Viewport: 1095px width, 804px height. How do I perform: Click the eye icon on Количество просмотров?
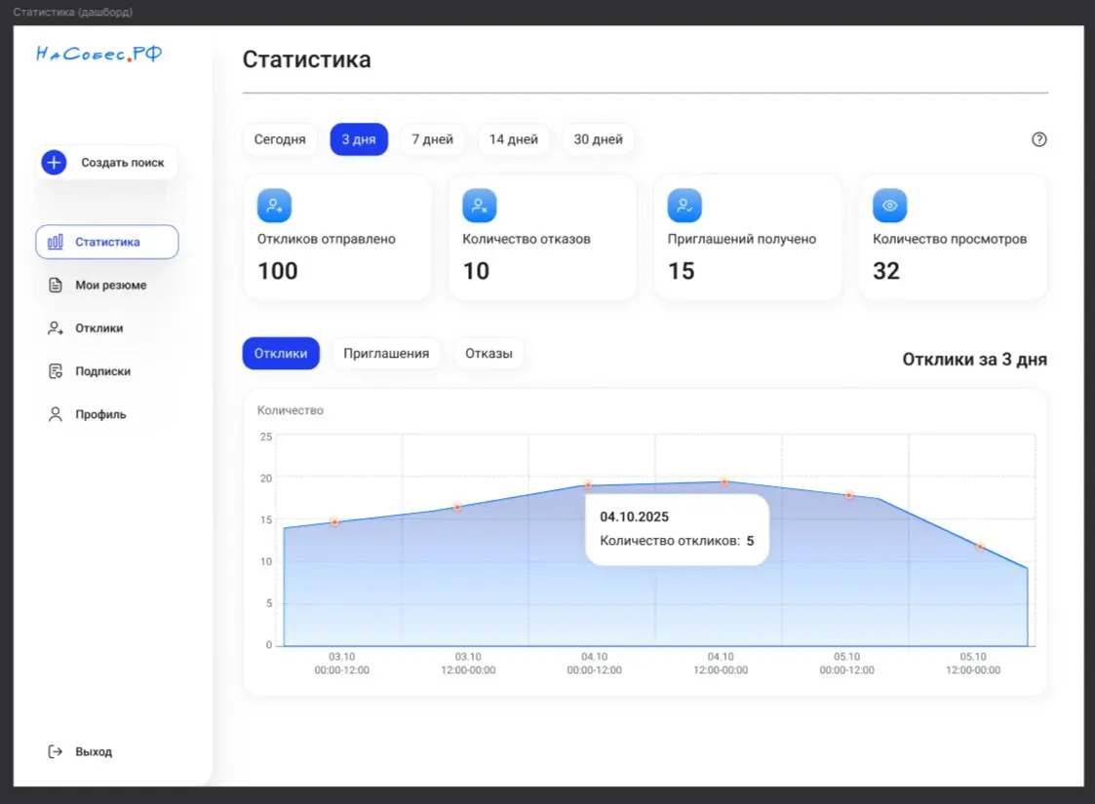pos(889,206)
